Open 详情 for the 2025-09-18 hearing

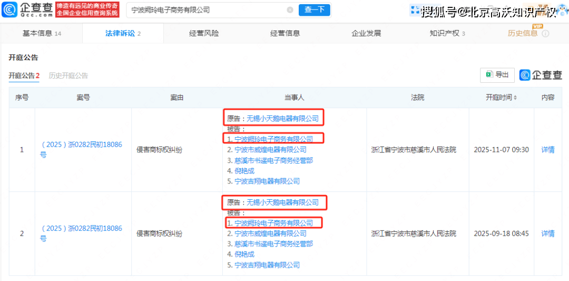(x=548, y=234)
